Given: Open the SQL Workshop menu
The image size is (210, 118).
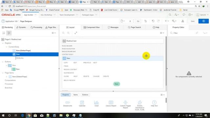Looking at the screenshot, I should [48, 15].
